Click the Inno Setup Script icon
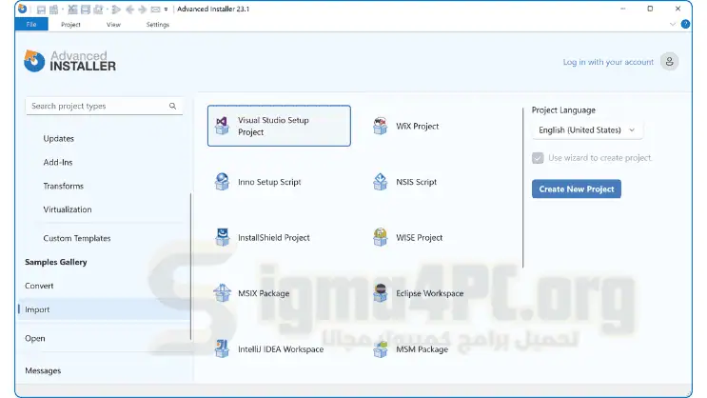707x398 pixels. (222, 182)
